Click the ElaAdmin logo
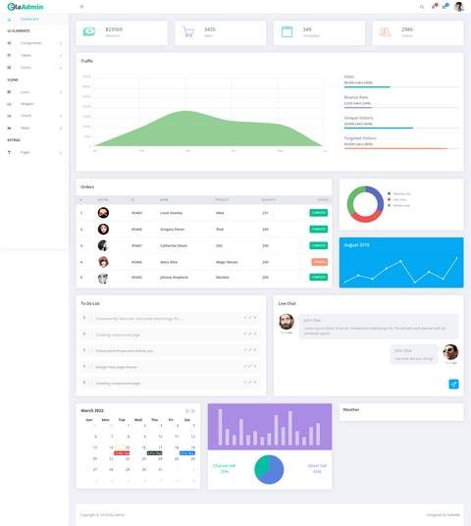 [26, 7]
